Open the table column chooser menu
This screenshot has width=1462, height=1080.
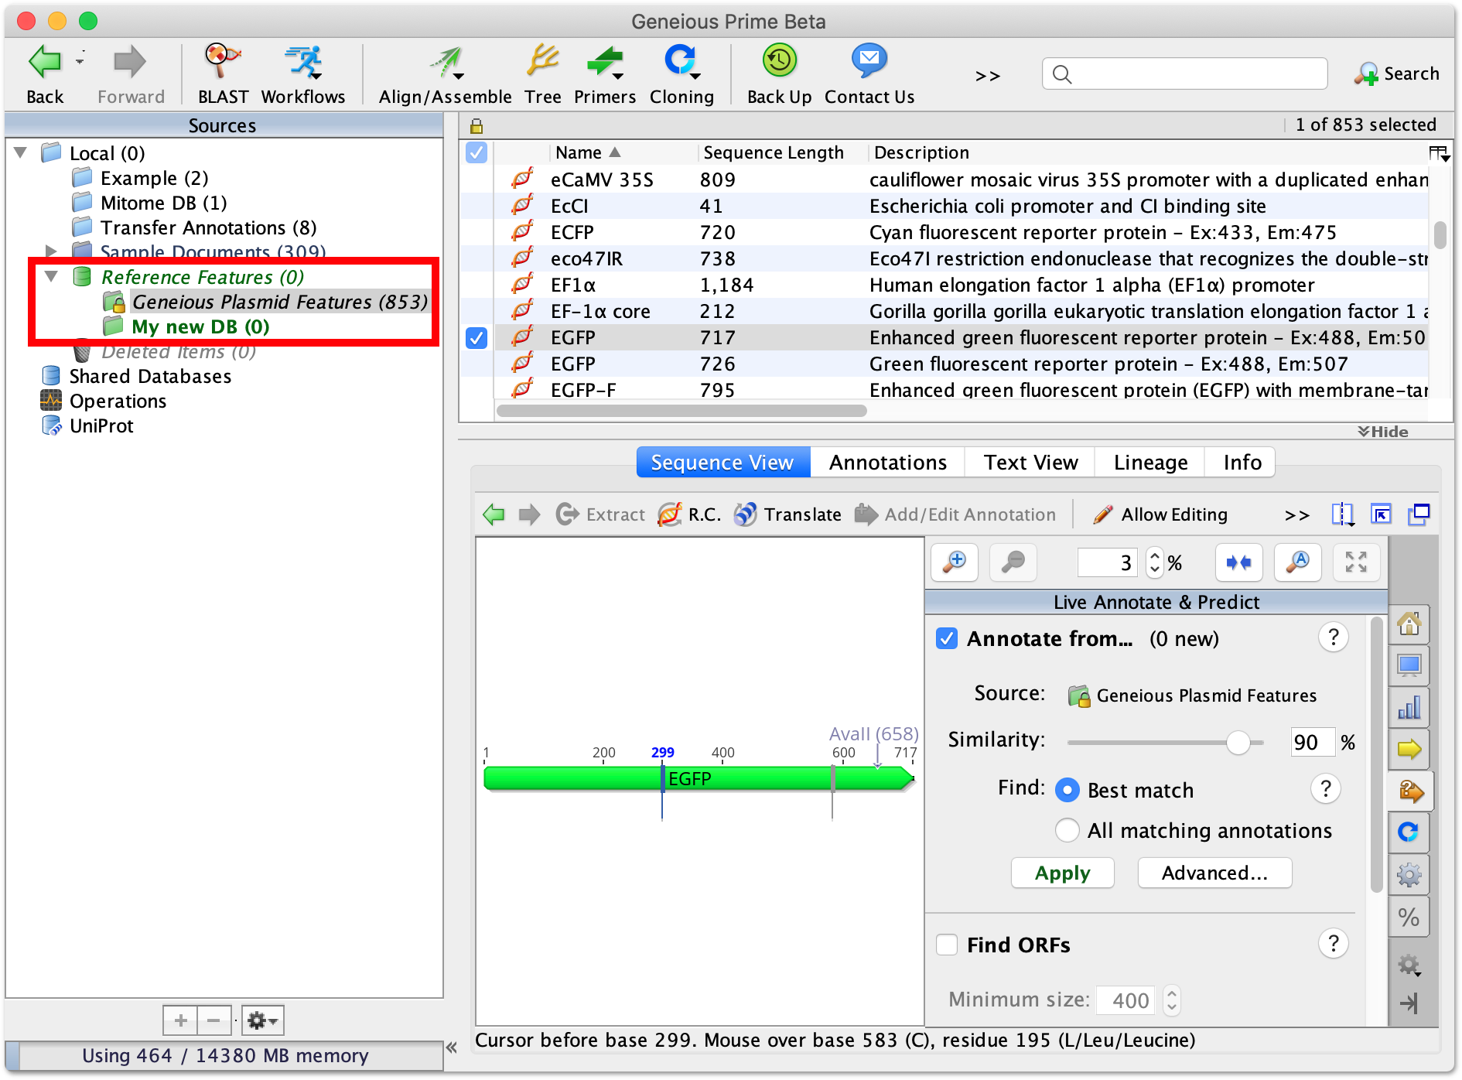1439,153
